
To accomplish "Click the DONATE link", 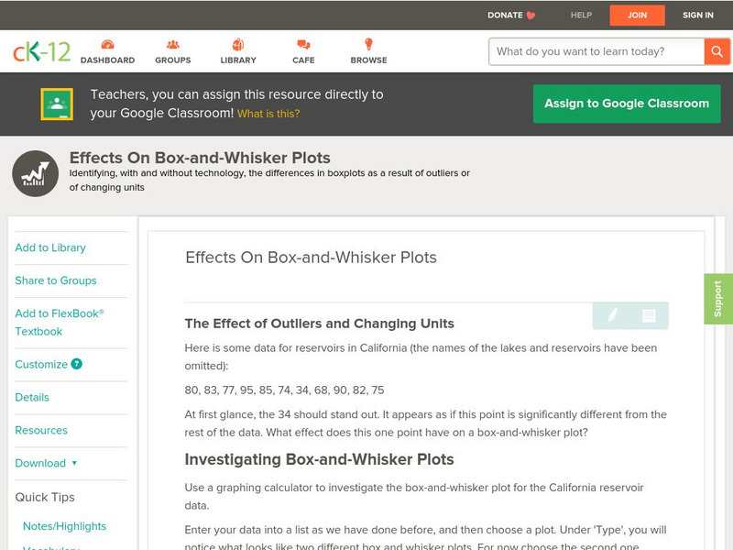I will point(505,15).
